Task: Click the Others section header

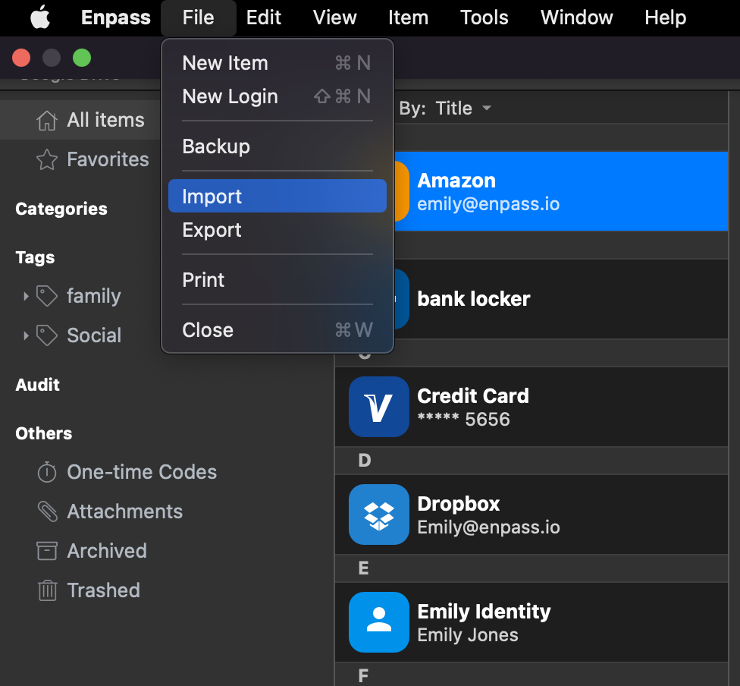Action: (43, 433)
